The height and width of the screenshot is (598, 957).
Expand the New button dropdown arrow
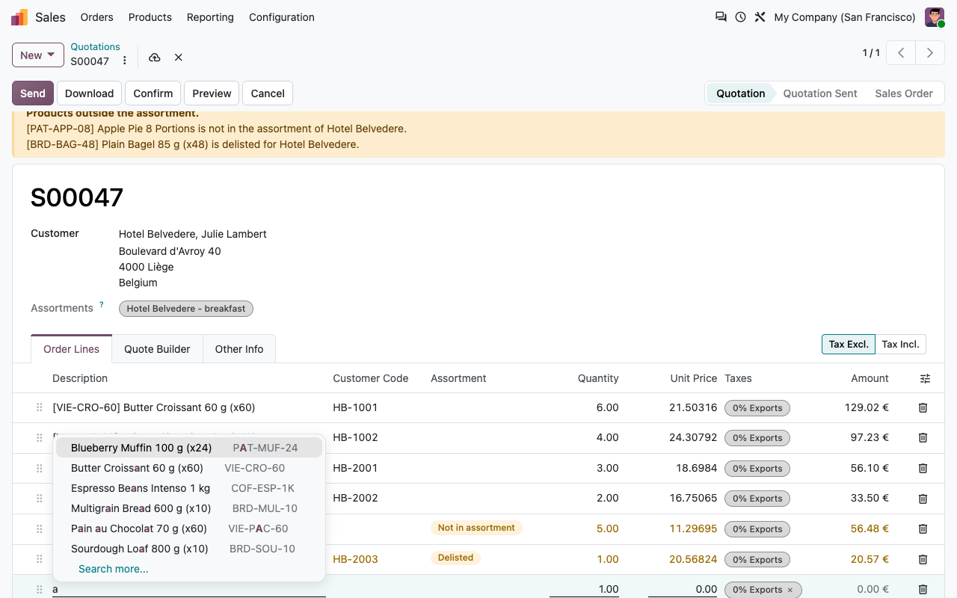coord(51,55)
